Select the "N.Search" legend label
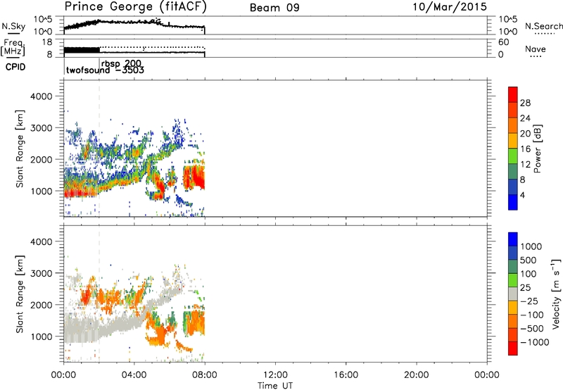The width and height of the screenshot is (563, 390). [x=543, y=26]
